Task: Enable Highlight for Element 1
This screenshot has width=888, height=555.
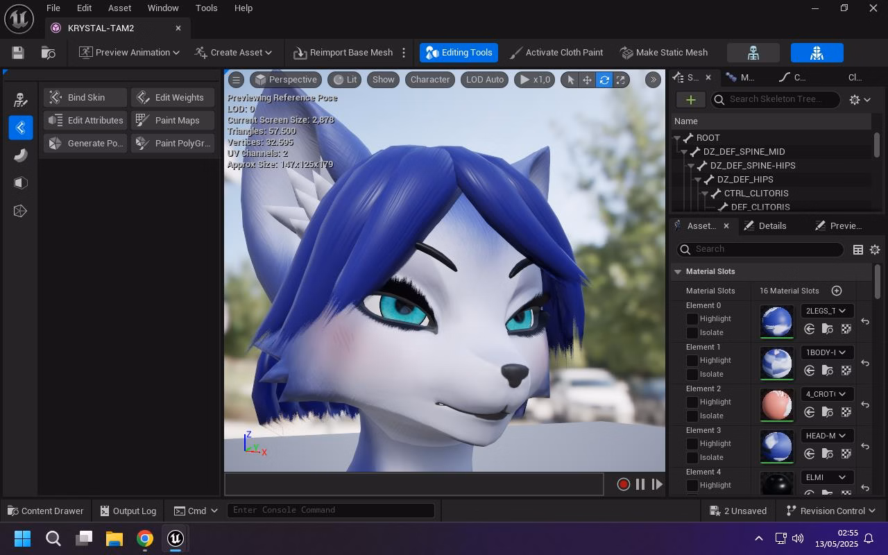Action: (x=692, y=361)
